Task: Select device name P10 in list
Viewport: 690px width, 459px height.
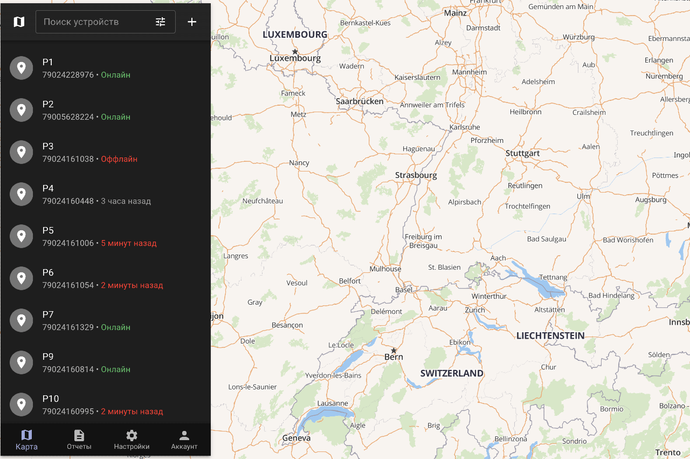Action: pos(51,399)
